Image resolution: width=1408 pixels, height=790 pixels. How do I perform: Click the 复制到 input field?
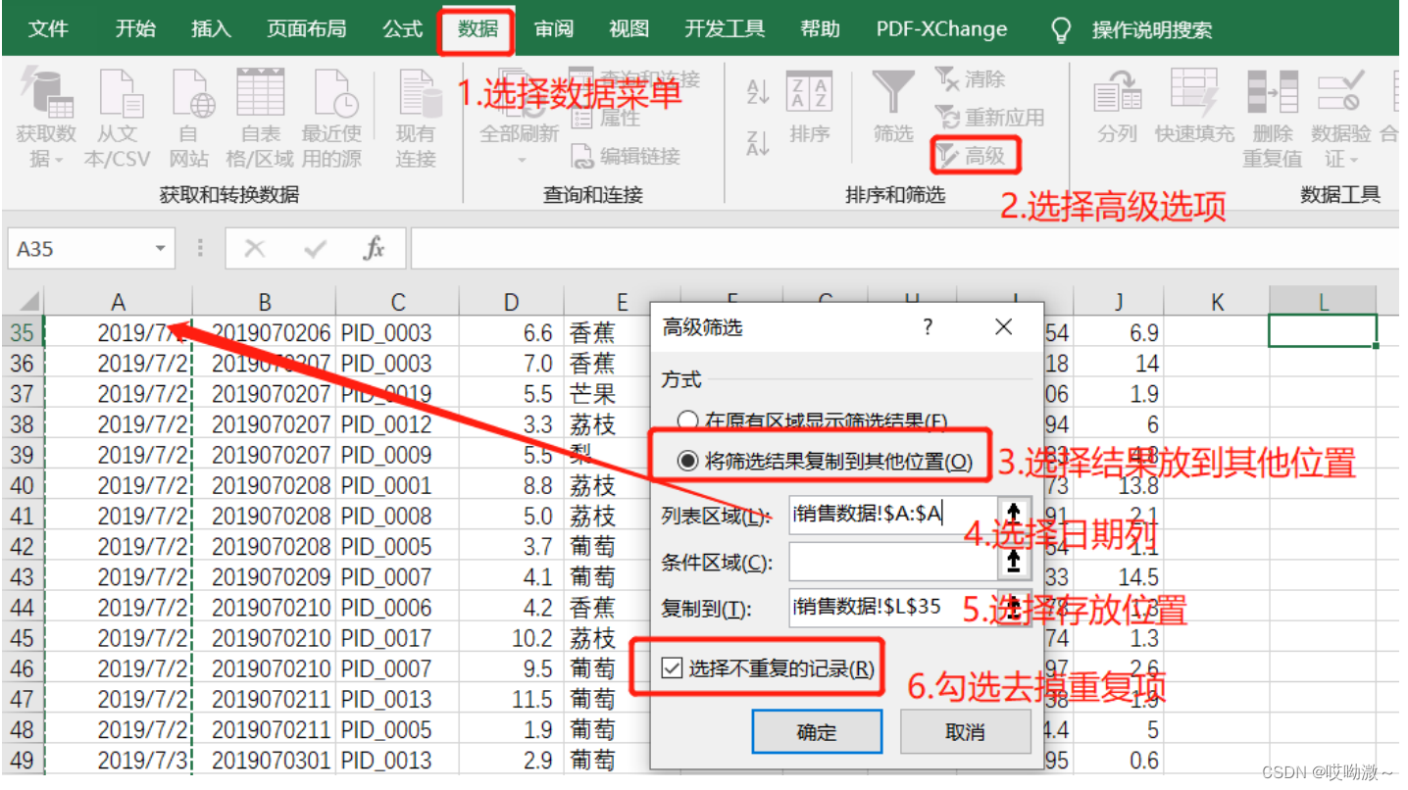tap(892, 608)
